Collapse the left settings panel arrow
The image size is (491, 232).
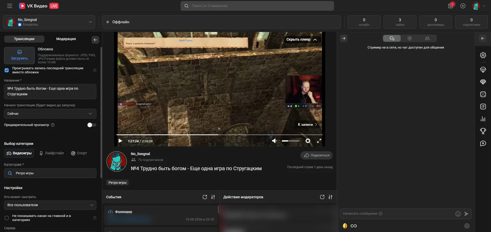coord(95,40)
